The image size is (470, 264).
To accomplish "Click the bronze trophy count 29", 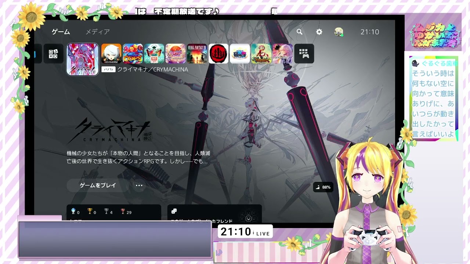I will click(x=126, y=212).
